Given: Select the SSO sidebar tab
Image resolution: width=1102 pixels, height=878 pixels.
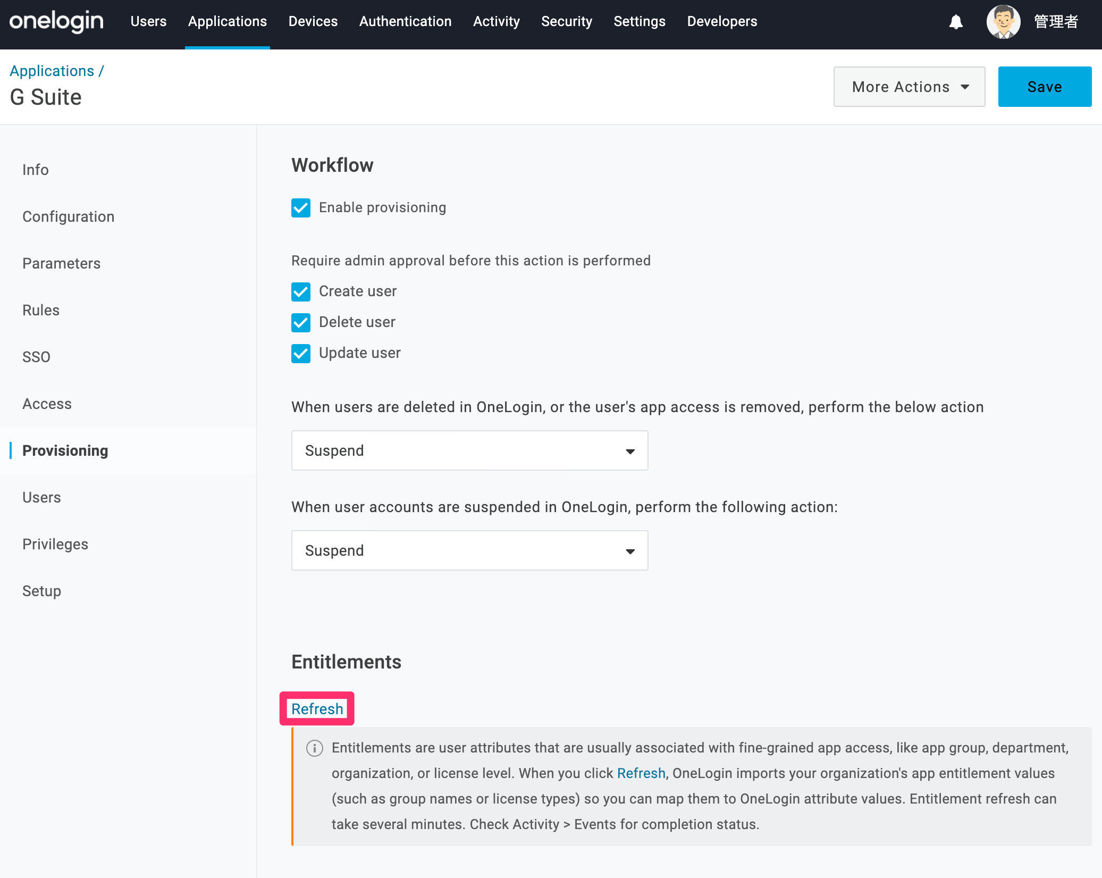Looking at the screenshot, I should point(36,357).
